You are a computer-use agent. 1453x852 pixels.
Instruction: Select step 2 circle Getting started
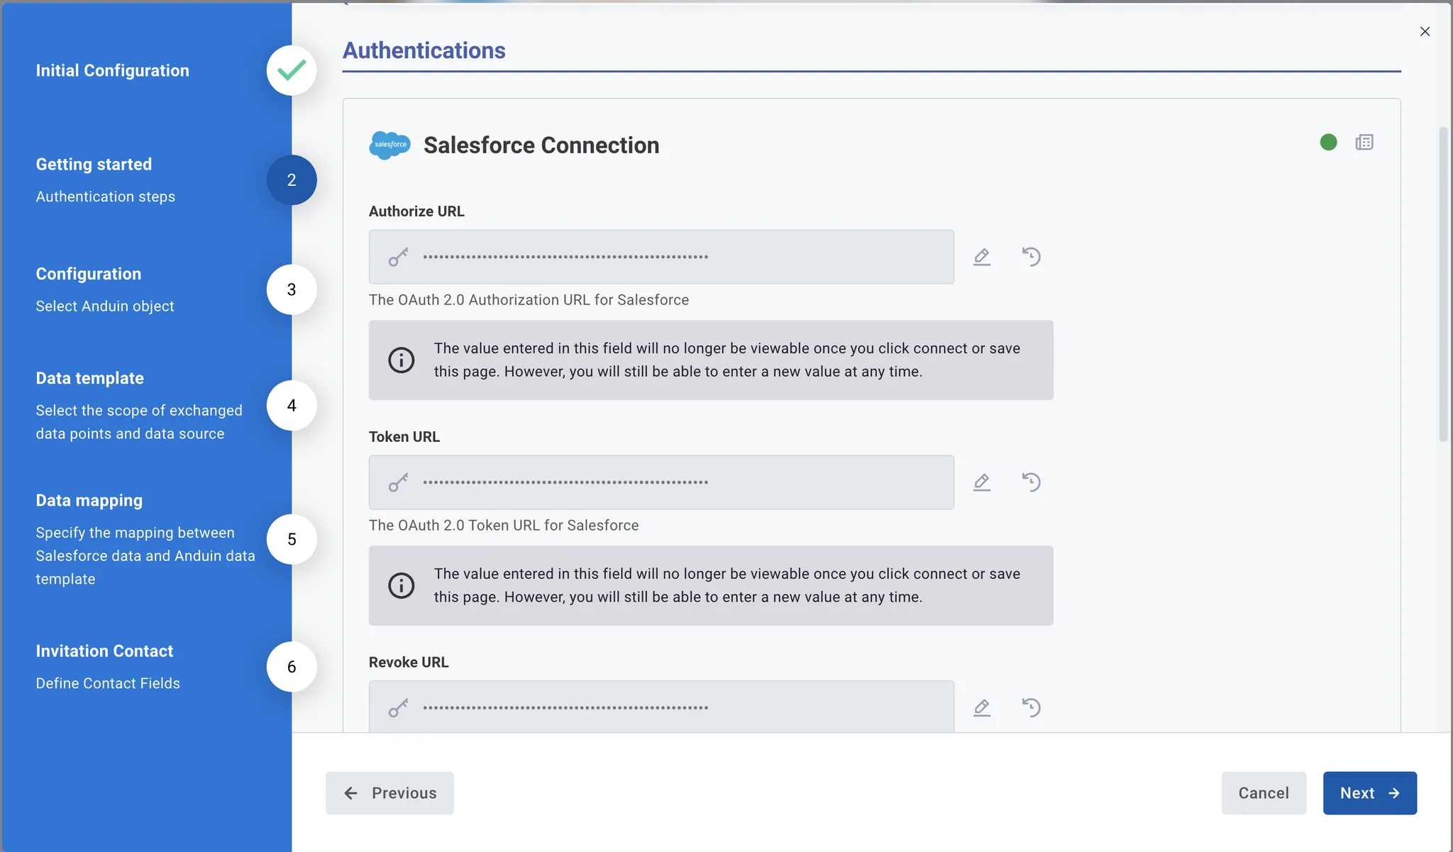coord(292,180)
